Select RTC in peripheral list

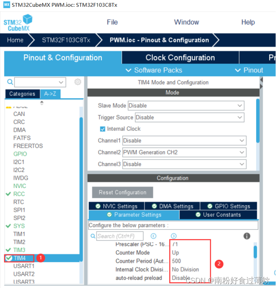tap(19, 202)
